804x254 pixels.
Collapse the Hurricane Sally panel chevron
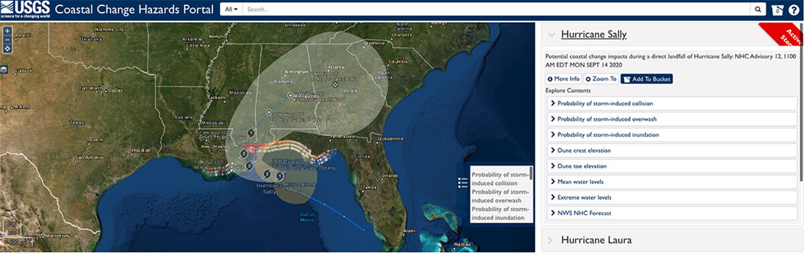(551, 35)
